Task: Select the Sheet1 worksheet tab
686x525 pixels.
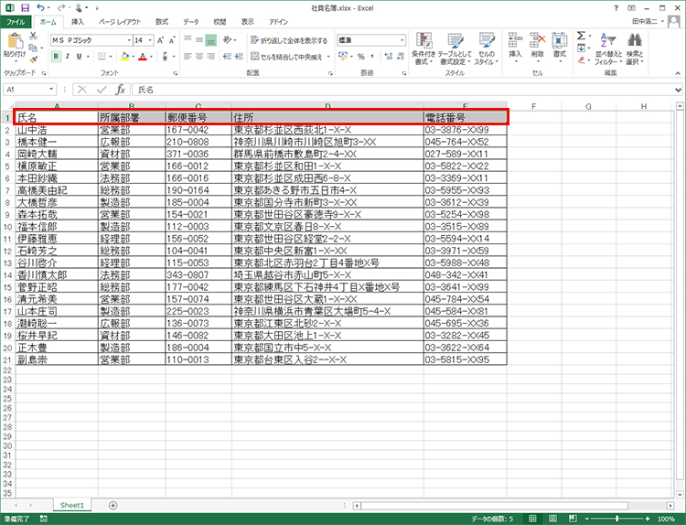Action: click(72, 505)
